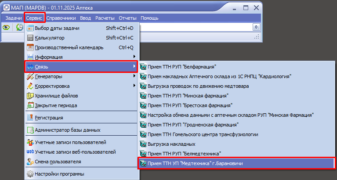Select Закрытие периода menu entry
Viewport: 337px width, 180px height.
pos(55,105)
